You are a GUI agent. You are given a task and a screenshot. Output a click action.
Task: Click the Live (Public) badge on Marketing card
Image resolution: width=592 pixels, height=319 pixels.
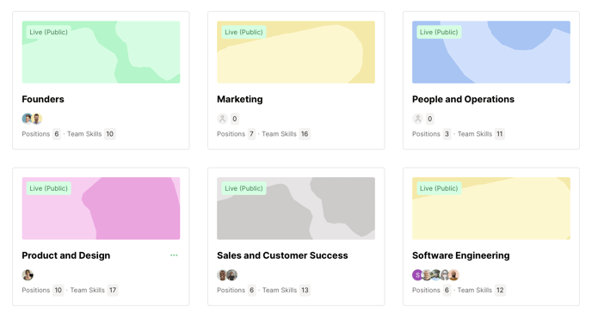244,32
